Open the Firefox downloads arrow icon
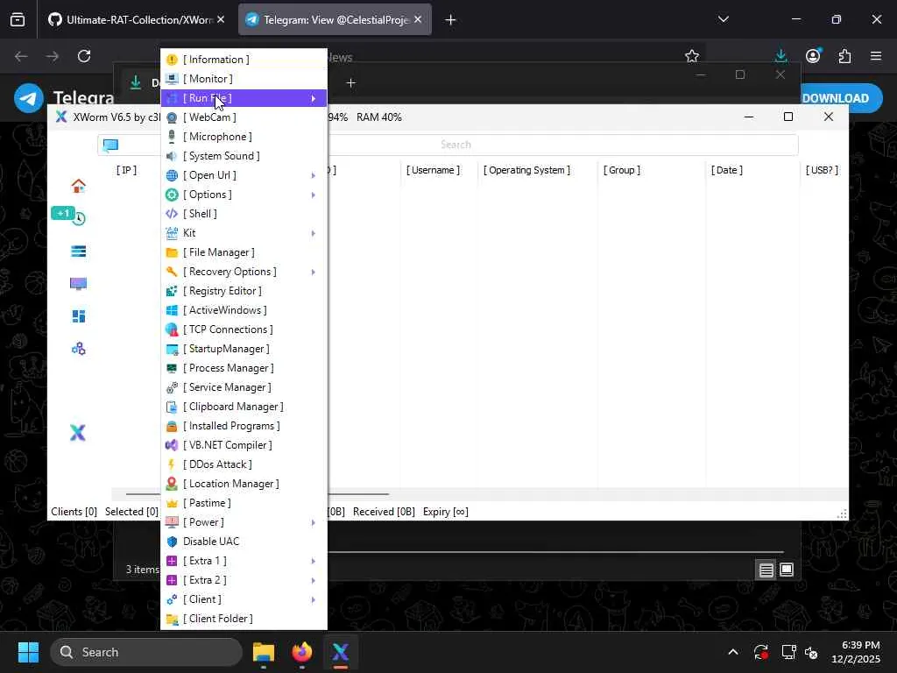The height and width of the screenshot is (673, 897). (780, 56)
